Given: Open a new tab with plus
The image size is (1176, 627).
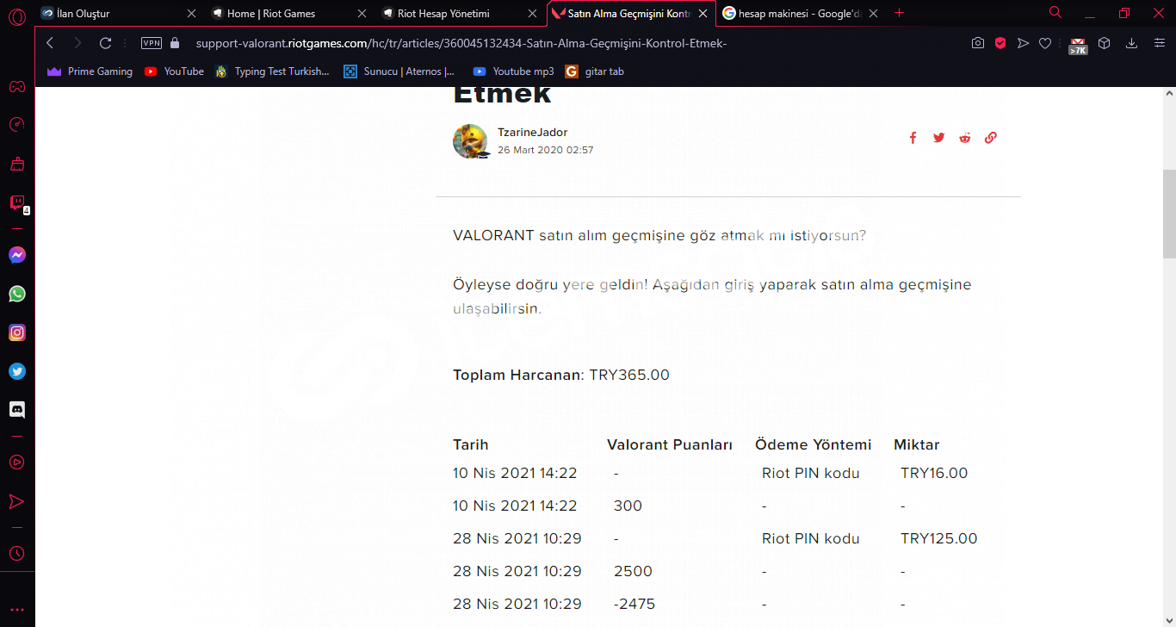Looking at the screenshot, I should [x=900, y=13].
